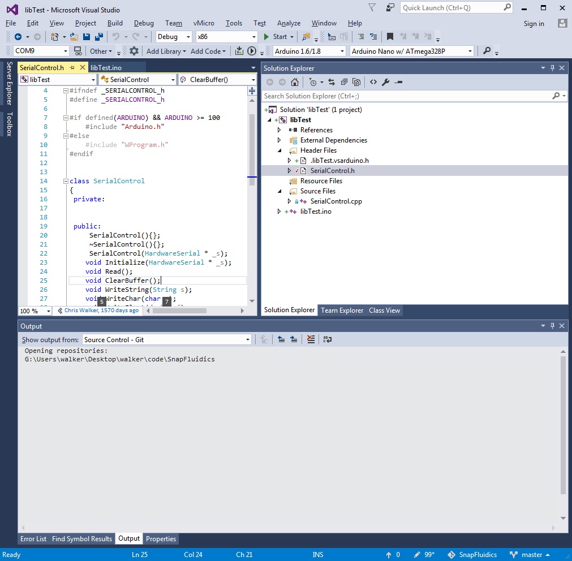Click the vMicro search magnifier icon

tap(487, 51)
